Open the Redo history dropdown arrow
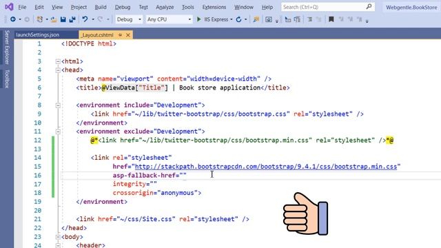The width and height of the screenshot is (441, 248). coord(107,20)
